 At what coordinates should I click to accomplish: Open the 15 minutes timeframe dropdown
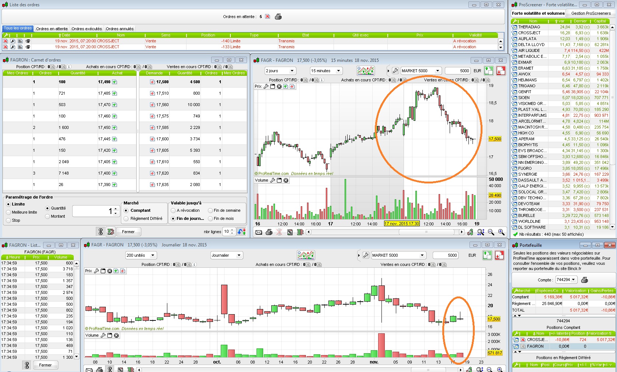(x=326, y=71)
